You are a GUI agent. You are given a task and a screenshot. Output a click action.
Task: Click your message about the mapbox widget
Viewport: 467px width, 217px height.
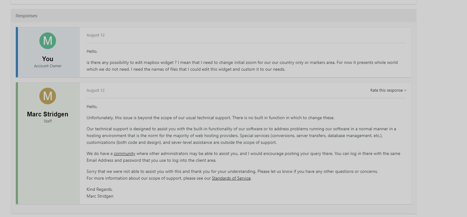click(242, 66)
